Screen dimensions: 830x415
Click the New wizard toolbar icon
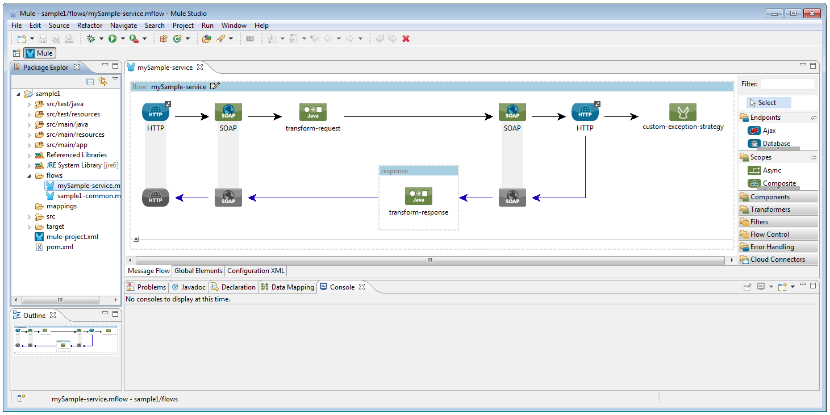[x=21, y=39]
